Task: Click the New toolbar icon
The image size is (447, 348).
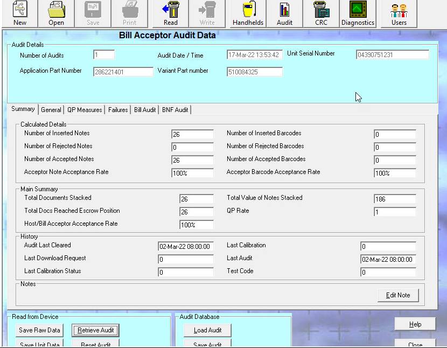Action: [x=20, y=13]
